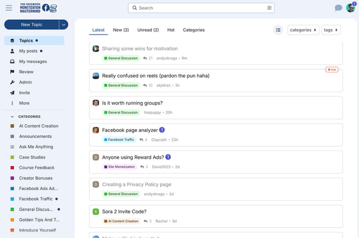Image resolution: width=359 pixels, height=238 pixels.
Task: Click the My posts person icon
Action: click(12, 51)
